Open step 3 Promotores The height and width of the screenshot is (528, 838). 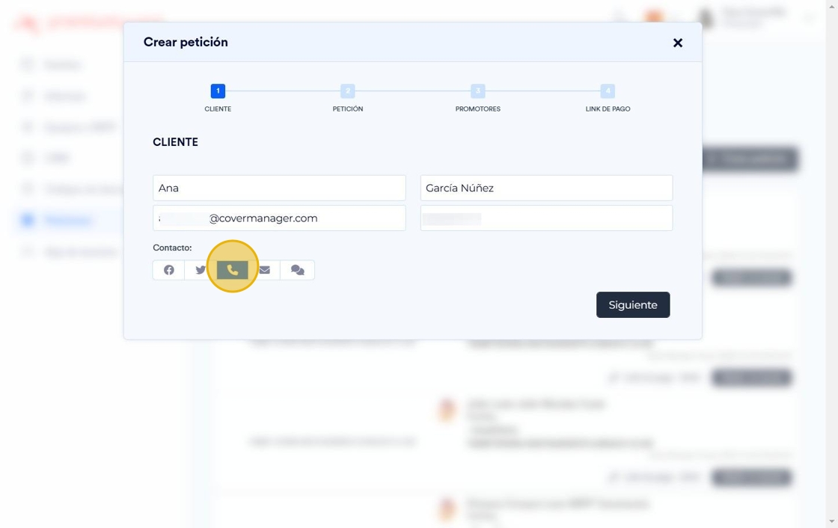pyautogui.click(x=478, y=91)
